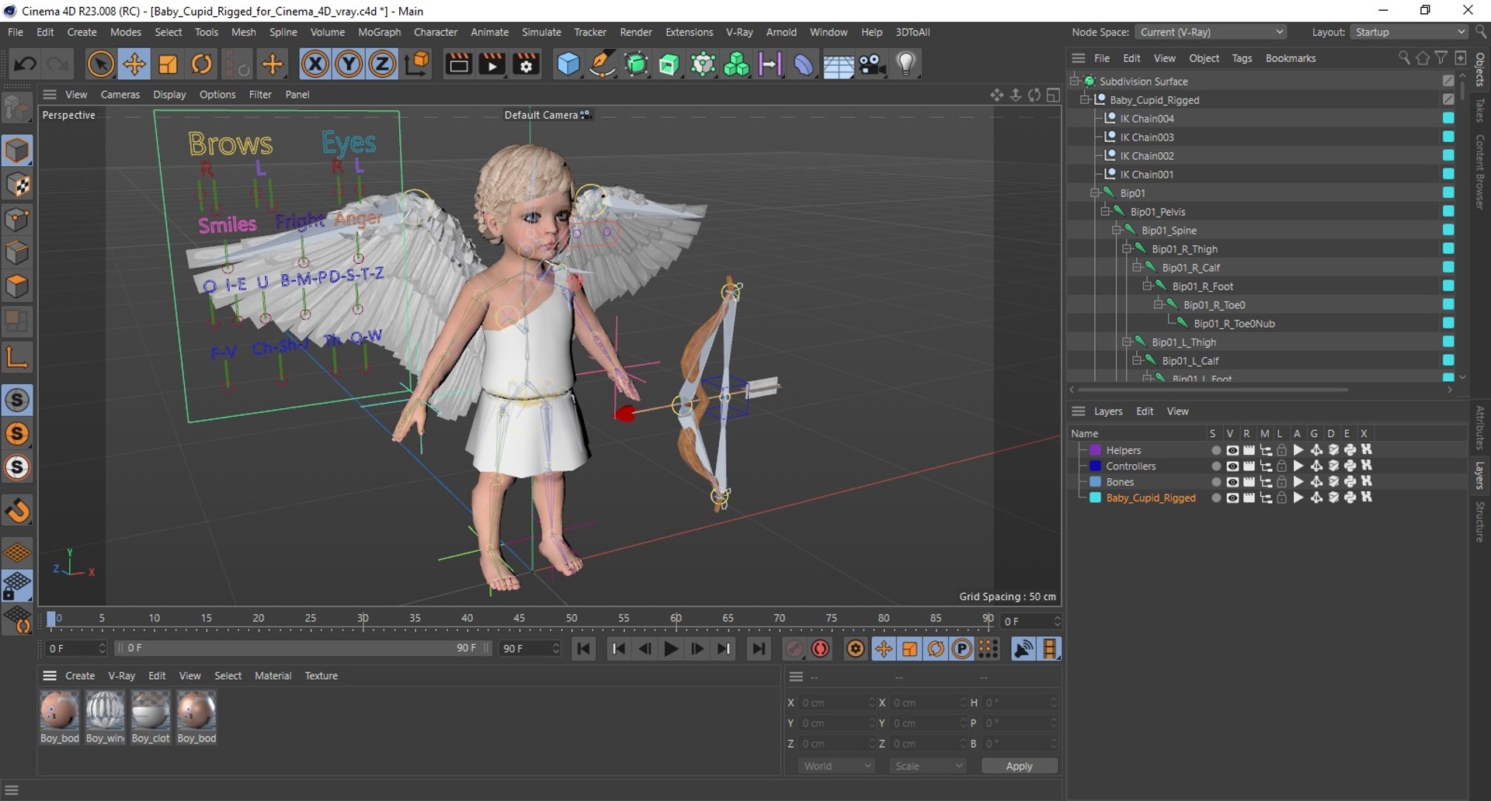Open the Simulate menu
This screenshot has width=1491, height=801.
point(541,32)
